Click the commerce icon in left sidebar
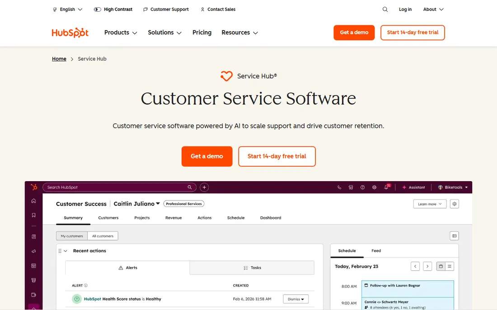This screenshot has width=497, height=310. [x=33, y=280]
